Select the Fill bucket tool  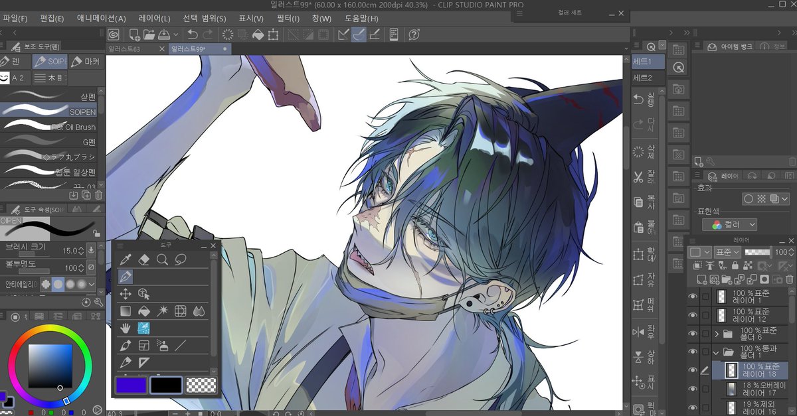tap(143, 311)
